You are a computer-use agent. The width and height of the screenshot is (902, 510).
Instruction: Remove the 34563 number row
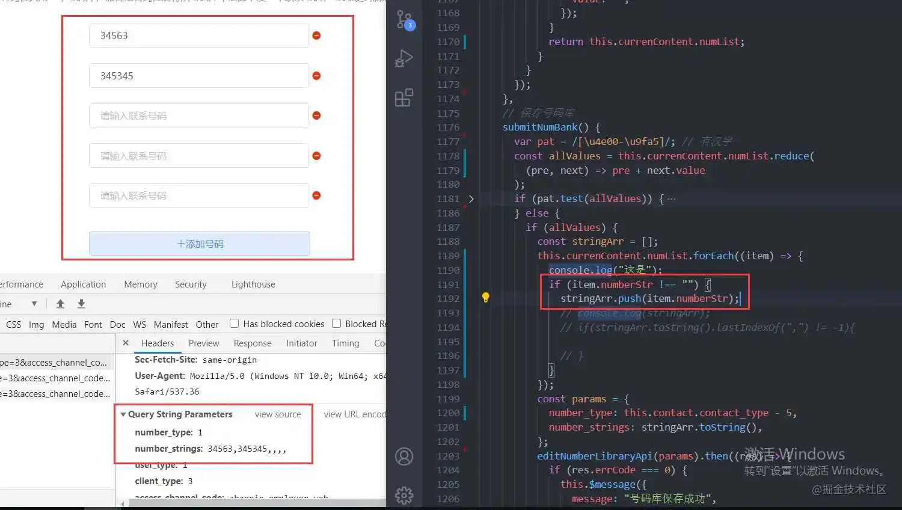(x=316, y=35)
